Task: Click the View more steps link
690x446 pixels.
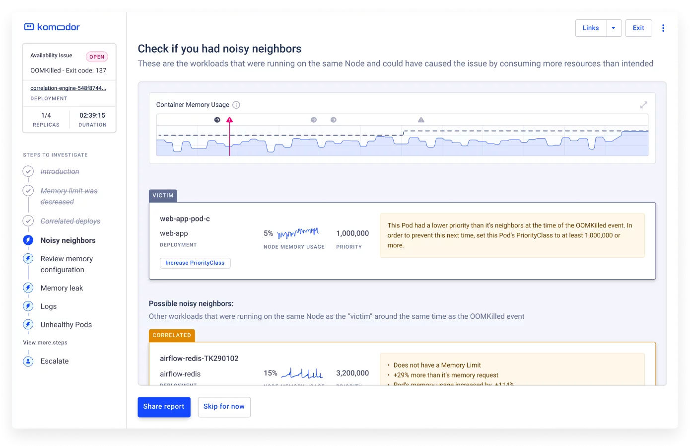Action: [x=45, y=343]
